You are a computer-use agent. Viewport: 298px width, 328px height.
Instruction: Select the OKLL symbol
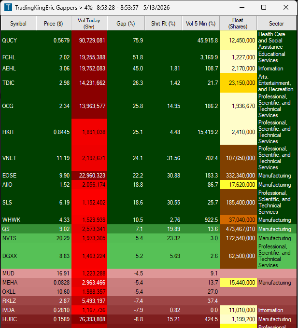pyautogui.click(x=9, y=292)
